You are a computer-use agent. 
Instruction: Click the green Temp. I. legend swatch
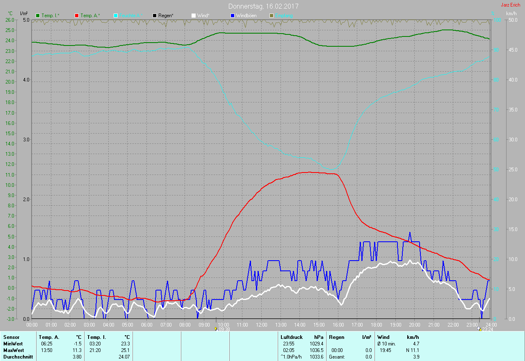(x=38, y=16)
